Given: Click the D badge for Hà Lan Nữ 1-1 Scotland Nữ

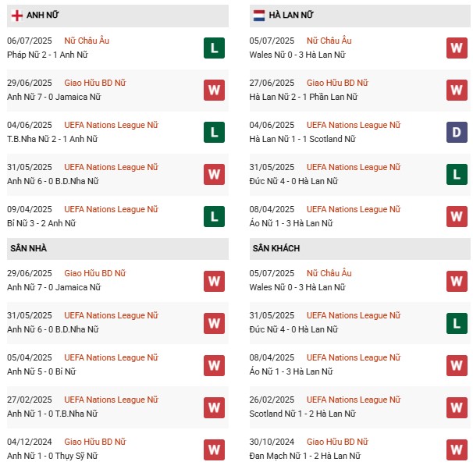Looking at the screenshot, I should pos(457,133).
